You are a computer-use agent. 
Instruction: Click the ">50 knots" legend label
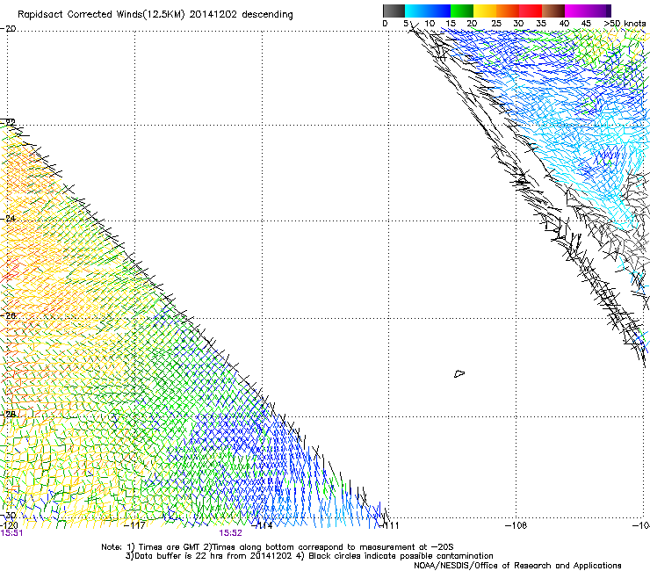click(625, 24)
